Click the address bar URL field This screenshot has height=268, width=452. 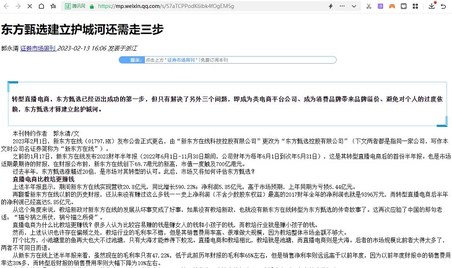point(186,6)
